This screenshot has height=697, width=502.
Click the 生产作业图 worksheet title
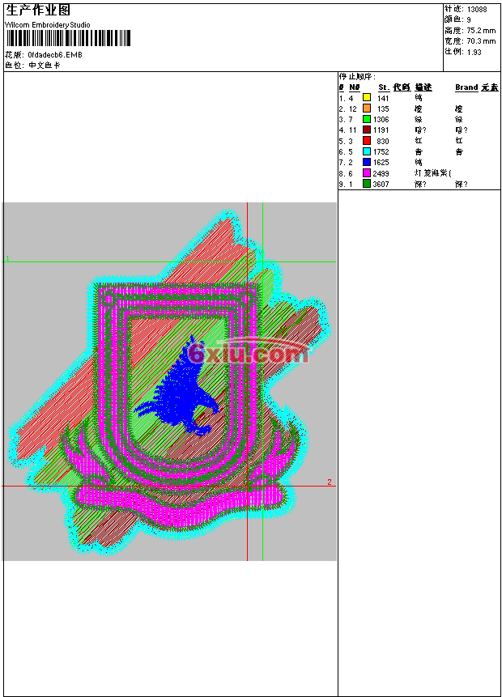(38, 11)
